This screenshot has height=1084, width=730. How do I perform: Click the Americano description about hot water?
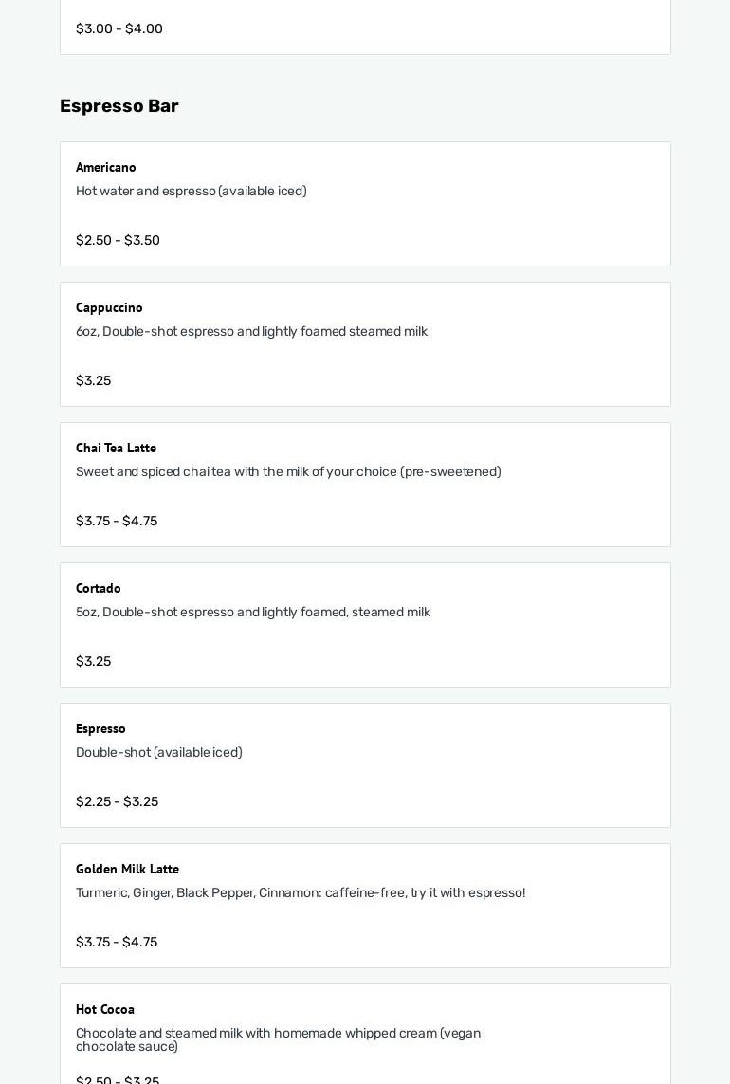[191, 192]
